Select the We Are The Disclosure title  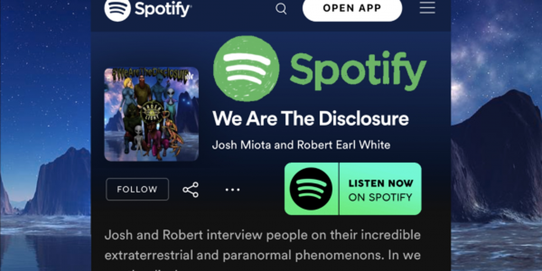pos(310,119)
